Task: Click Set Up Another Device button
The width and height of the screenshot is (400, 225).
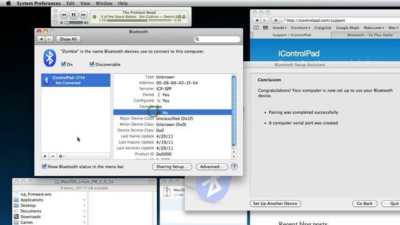Action: pos(275,204)
